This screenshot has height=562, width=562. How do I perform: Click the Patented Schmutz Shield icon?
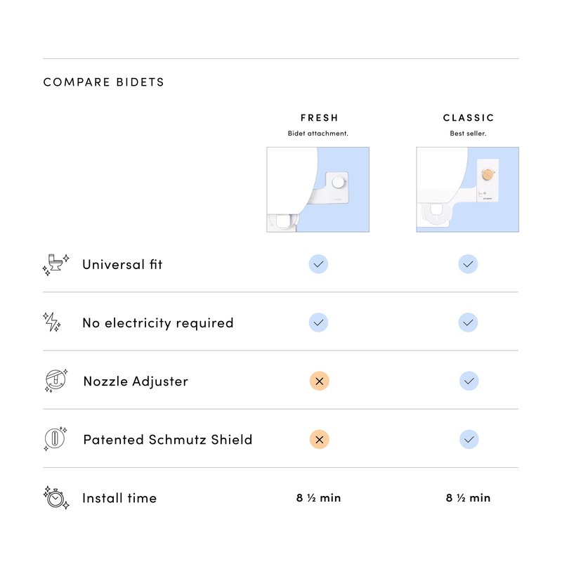coord(55,438)
